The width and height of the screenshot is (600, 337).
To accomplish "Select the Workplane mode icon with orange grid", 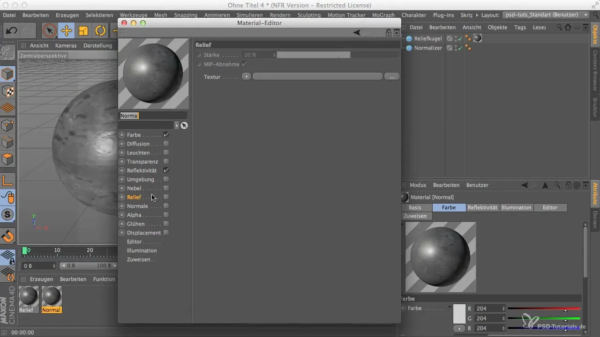I will coord(8,108).
